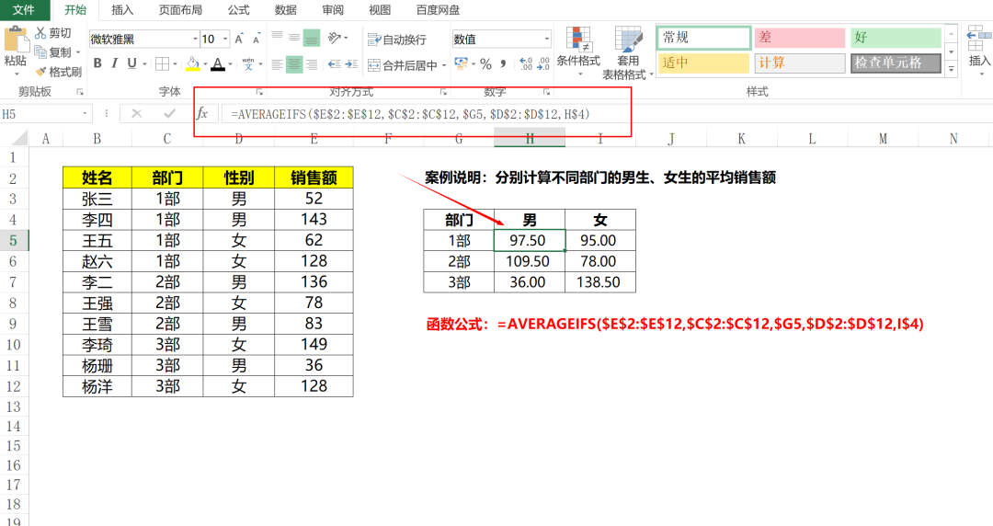The height and width of the screenshot is (526, 993).
Task: Select column H header
Action: coord(530,138)
